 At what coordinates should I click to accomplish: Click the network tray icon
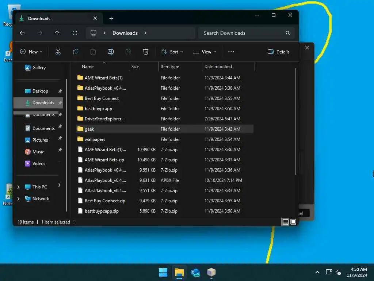point(329,272)
